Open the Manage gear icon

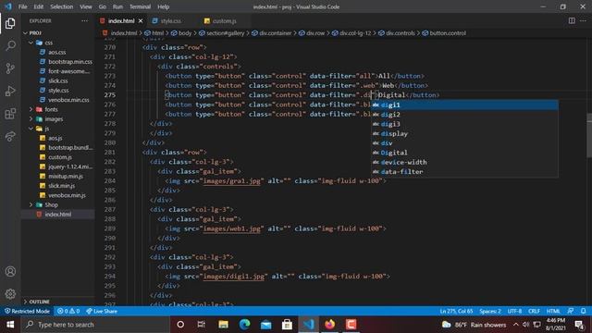point(10,294)
